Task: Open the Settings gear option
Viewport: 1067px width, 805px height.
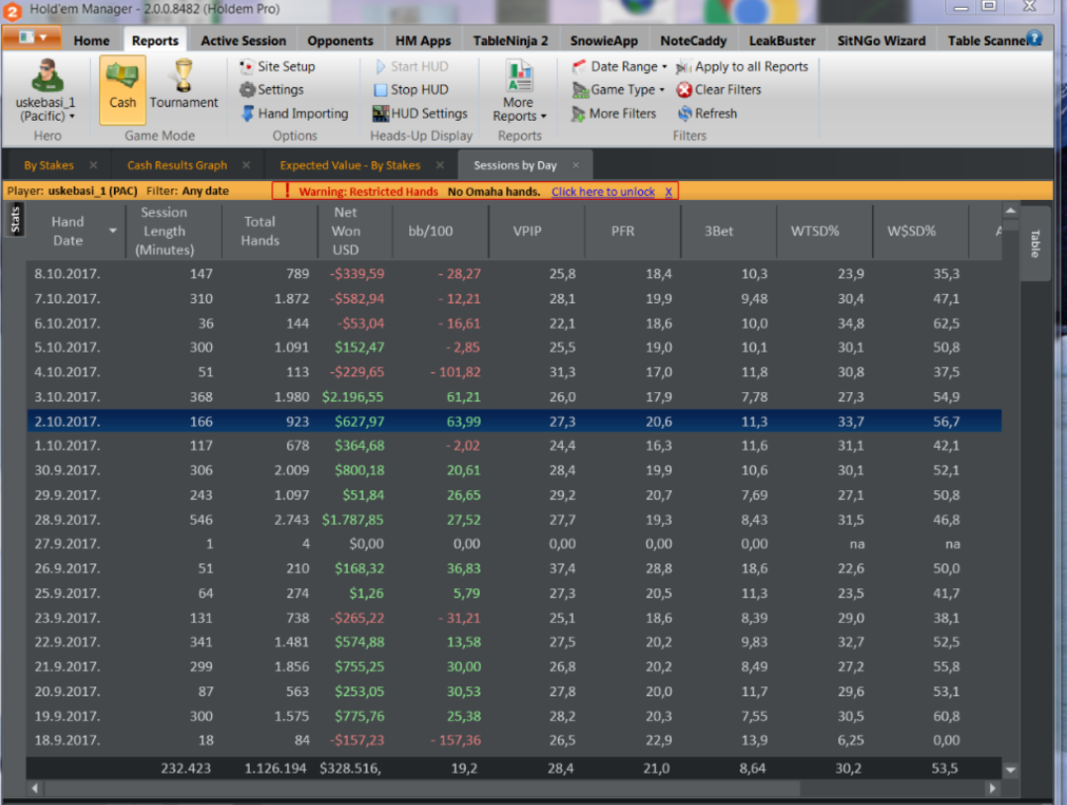Action: (272, 89)
